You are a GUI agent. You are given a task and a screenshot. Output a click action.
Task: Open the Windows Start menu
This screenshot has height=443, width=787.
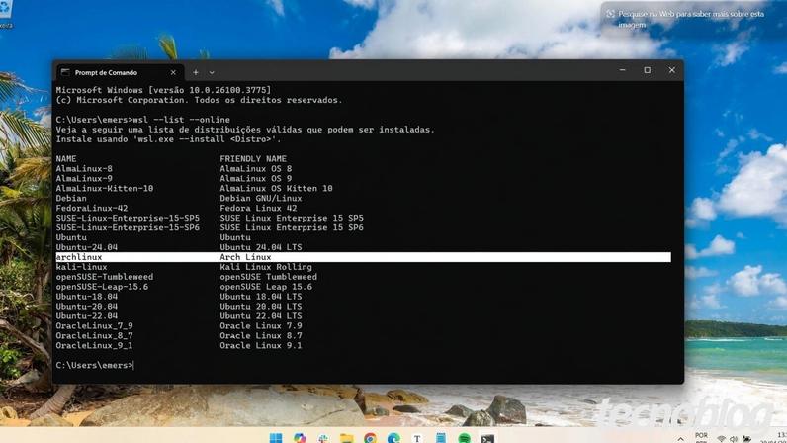pyautogui.click(x=276, y=437)
